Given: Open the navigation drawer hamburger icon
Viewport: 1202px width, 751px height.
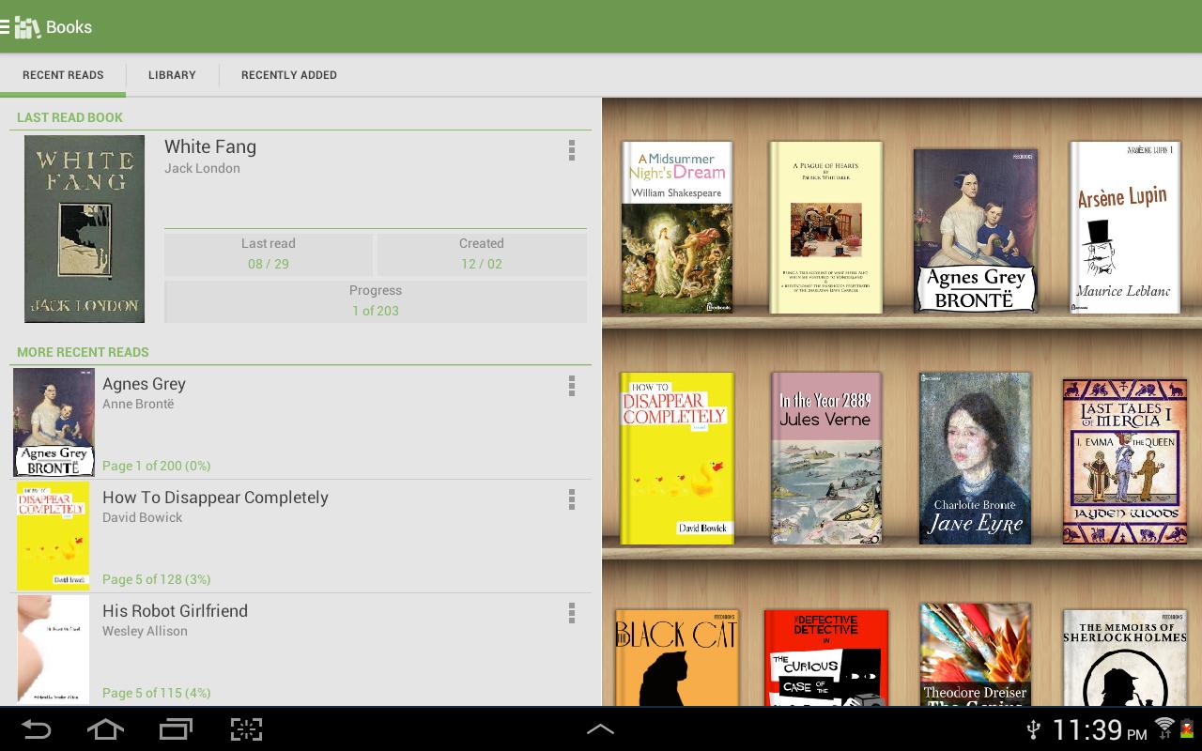Looking at the screenshot, I should pyautogui.click(x=8, y=26).
